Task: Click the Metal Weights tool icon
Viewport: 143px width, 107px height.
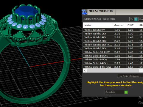Action: [85, 12]
